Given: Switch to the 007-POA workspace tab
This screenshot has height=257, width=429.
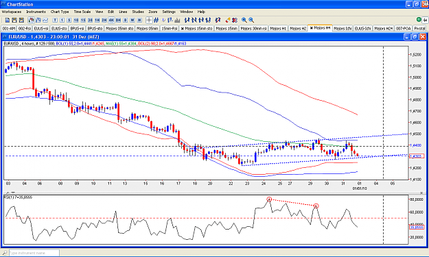Looking at the screenshot, I should coord(404,28).
